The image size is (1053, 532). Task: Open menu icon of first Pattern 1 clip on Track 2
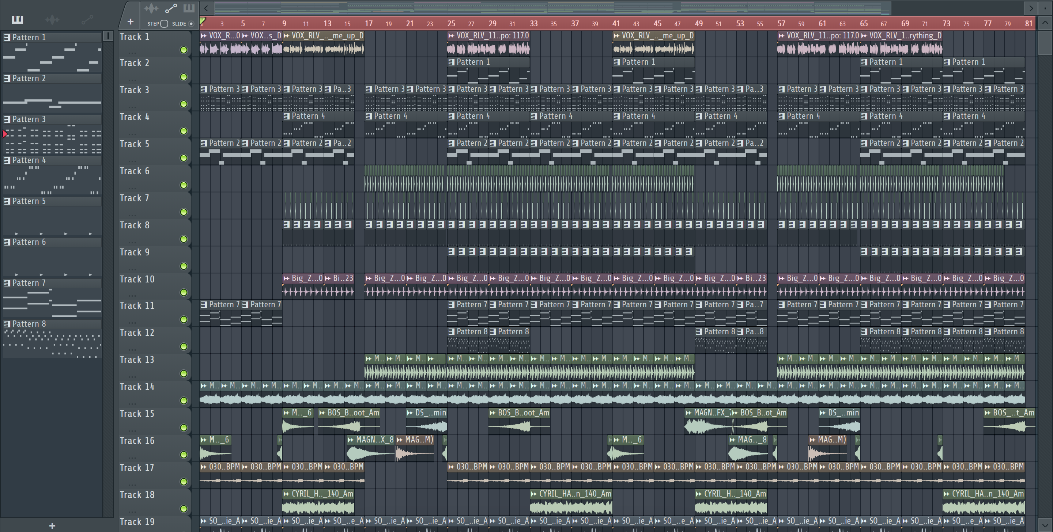pos(451,62)
